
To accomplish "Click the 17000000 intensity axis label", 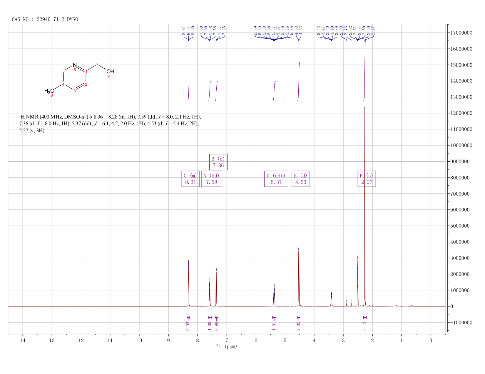I will [x=461, y=33].
